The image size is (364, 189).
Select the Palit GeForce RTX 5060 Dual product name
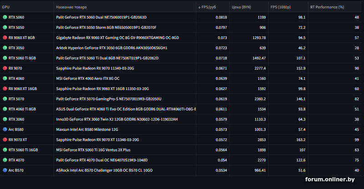[101, 17]
